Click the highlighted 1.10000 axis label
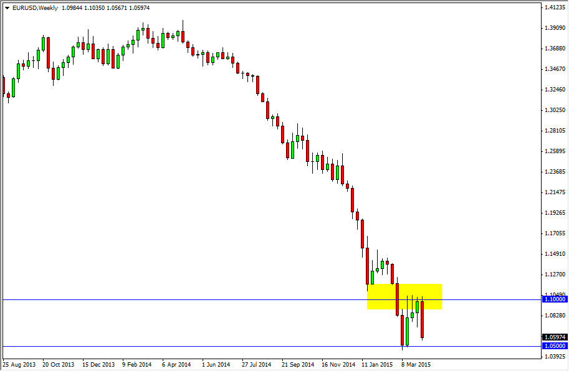Screen dimensions: 569x371 (553, 298)
